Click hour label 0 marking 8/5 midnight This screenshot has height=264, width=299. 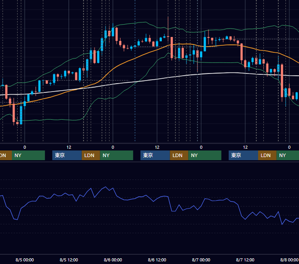click(25, 147)
